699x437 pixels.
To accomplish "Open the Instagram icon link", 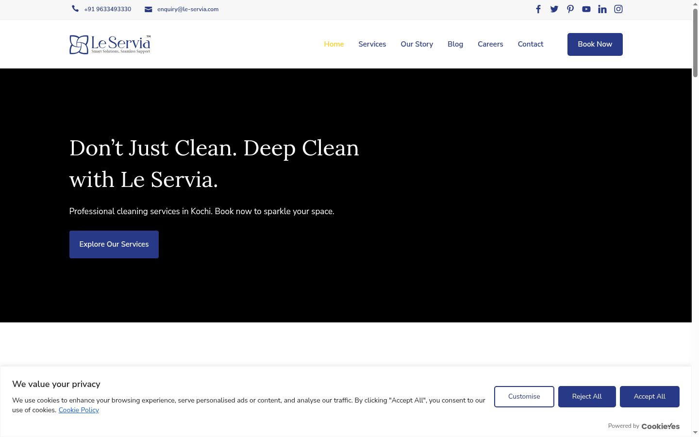I will [618, 9].
